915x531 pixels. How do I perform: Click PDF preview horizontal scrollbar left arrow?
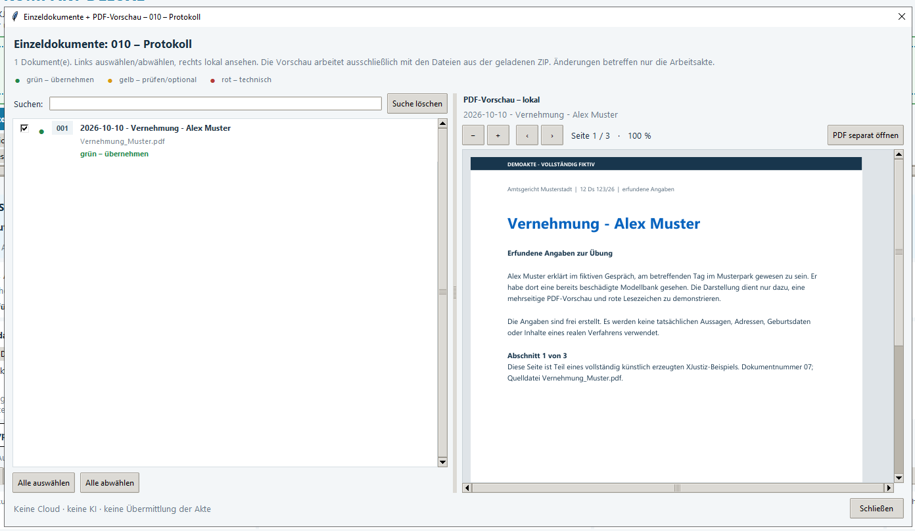click(x=467, y=488)
